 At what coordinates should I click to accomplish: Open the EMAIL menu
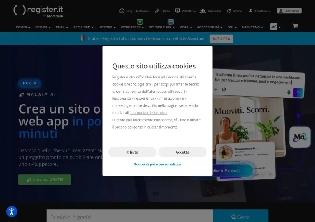coord(62,27)
